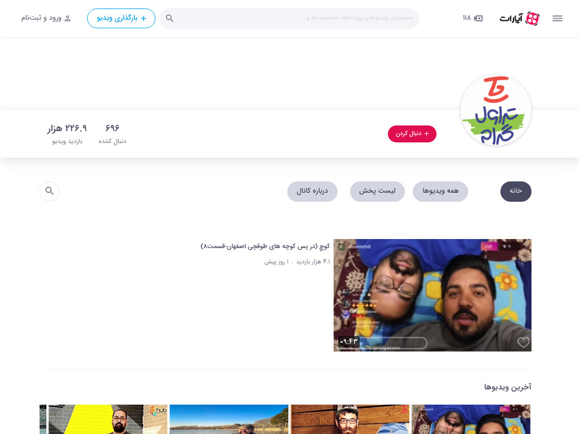The image size is (579, 434).
Task: Open latest video thumbnail with hub logo
Action: (108, 419)
